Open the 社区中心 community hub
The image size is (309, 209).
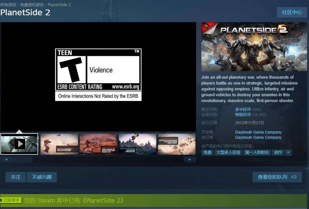coord(292,12)
